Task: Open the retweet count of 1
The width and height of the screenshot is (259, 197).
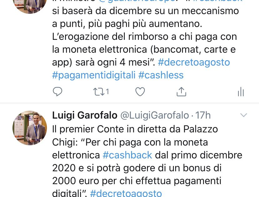Action: (x=107, y=92)
